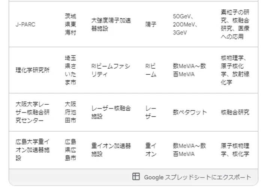Select the 理化学研究所 cell
This screenshot has width=265, height=194.
click(33, 70)
